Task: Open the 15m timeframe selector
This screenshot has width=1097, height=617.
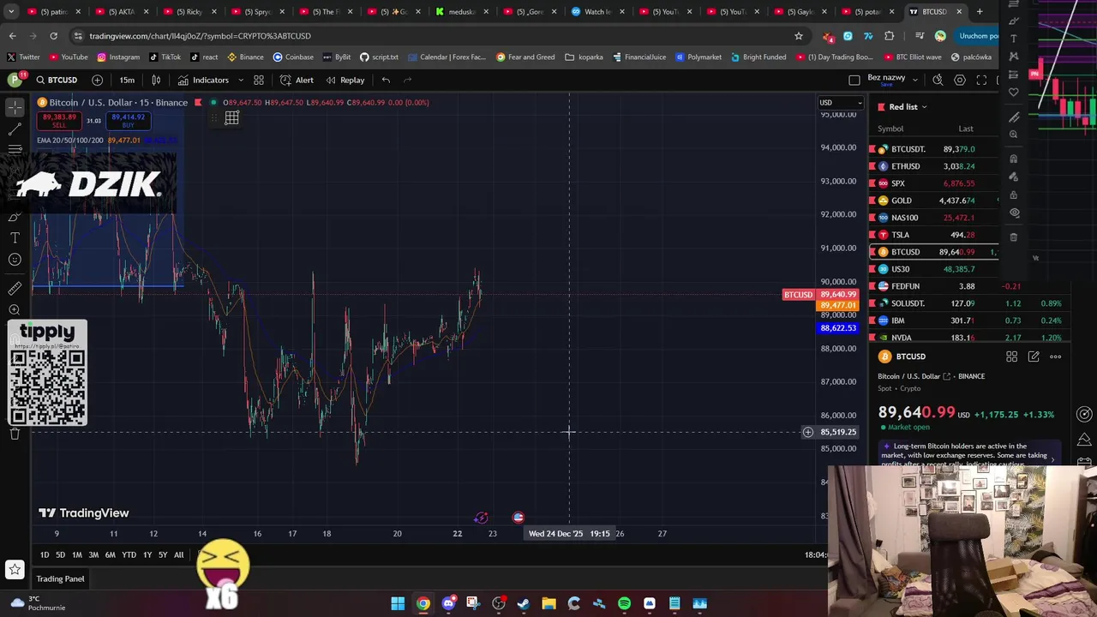Action: (127, 80)
